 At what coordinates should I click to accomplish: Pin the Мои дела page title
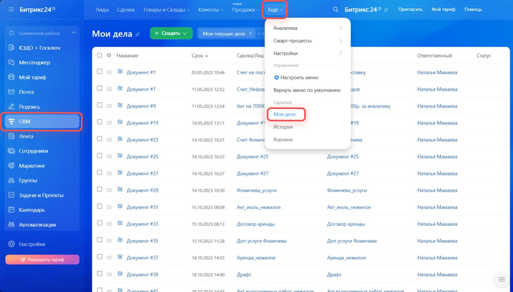pyautogui.click(x=138, y=35)
